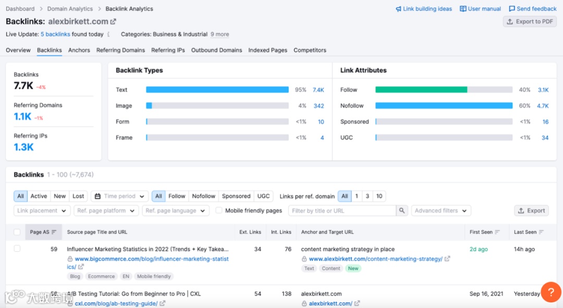This screenshot has height=308, width=563.
Task: Expand the Advanced filters dropdown
Action: [x=441, y=211]
